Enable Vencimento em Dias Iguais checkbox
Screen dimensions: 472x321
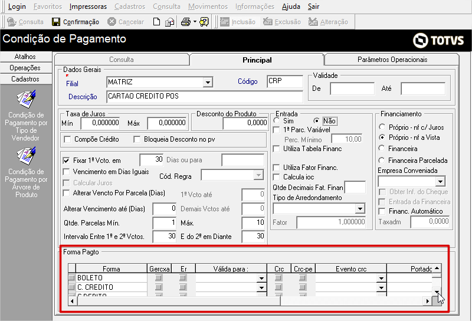tap(66, 172)
